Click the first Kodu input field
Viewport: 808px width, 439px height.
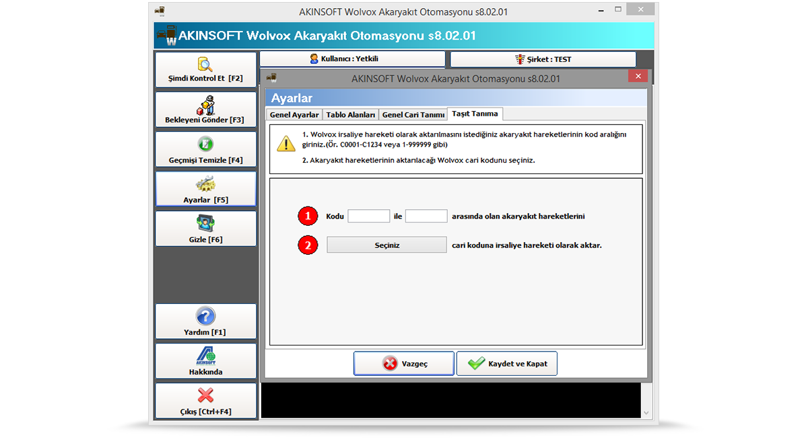[368, 216]
